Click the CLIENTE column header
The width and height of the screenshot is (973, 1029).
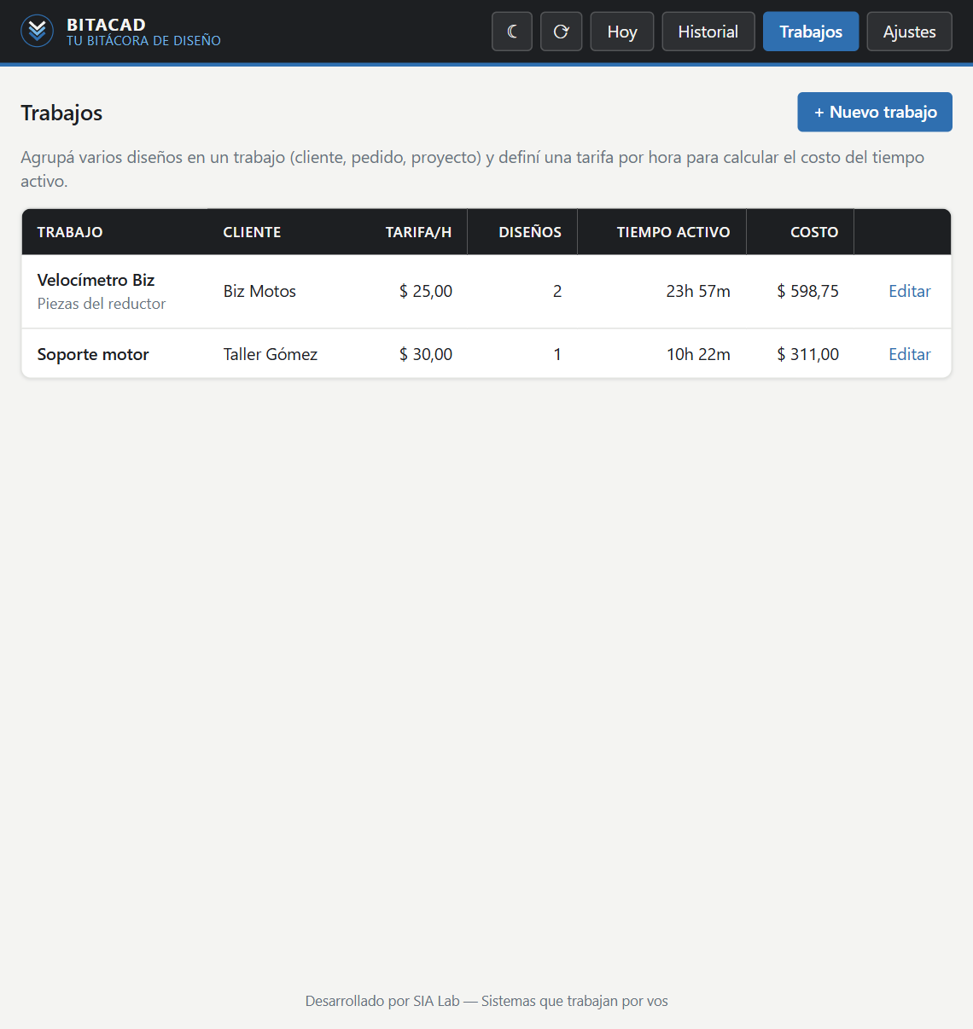click(252, 232)
